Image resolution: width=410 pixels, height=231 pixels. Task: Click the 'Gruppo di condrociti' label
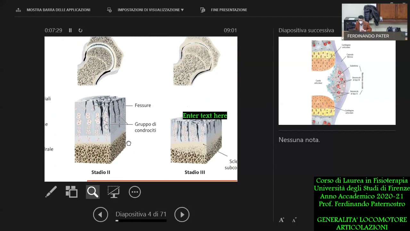[145, 127]
